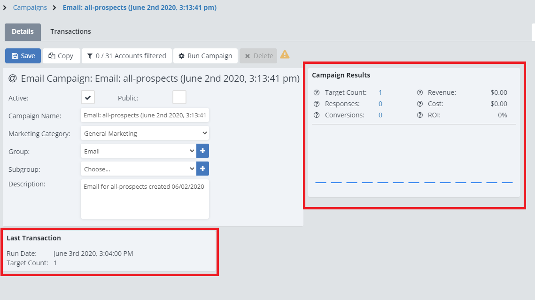The image size is (535, 300).
Task: Enable the Public checkbox
Action: (x=179, y=98)
